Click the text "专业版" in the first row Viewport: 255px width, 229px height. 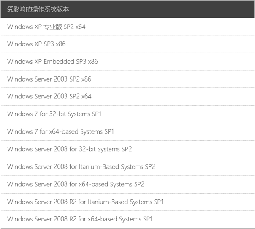click(53, 27)
